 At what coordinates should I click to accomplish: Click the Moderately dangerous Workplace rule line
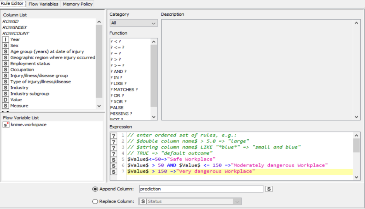pyautogui.click(x=228, y=166)
